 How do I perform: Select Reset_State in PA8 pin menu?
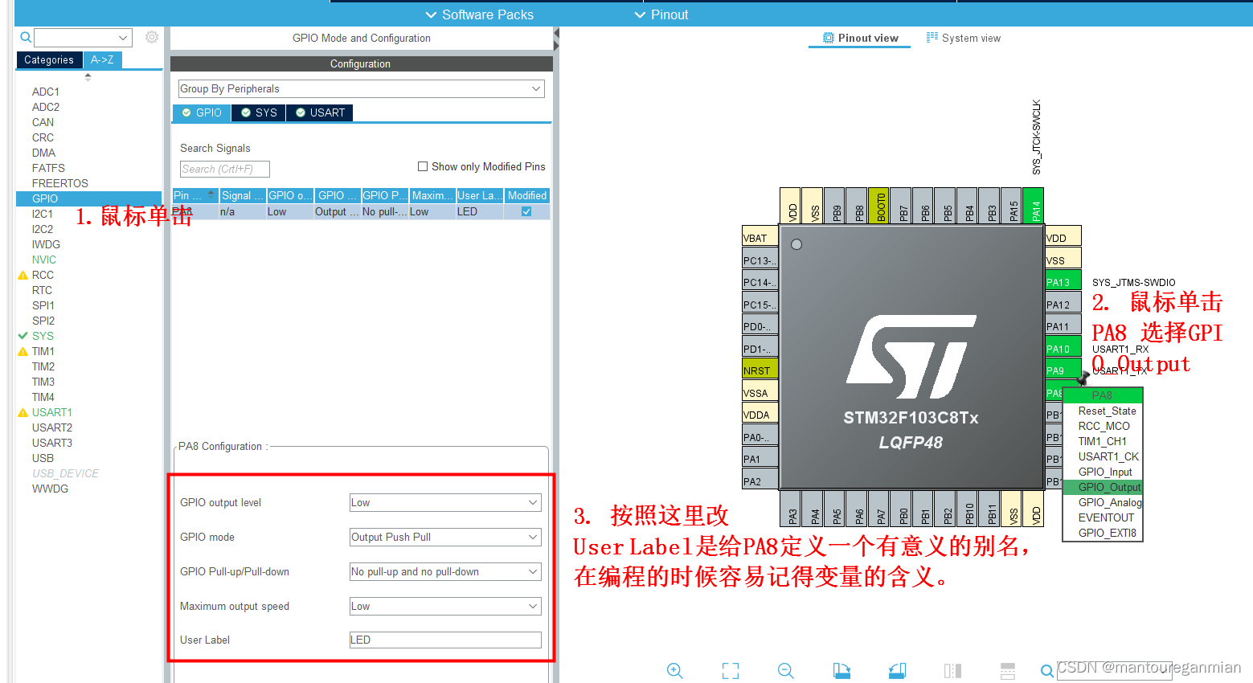[x=1103, y=411]
